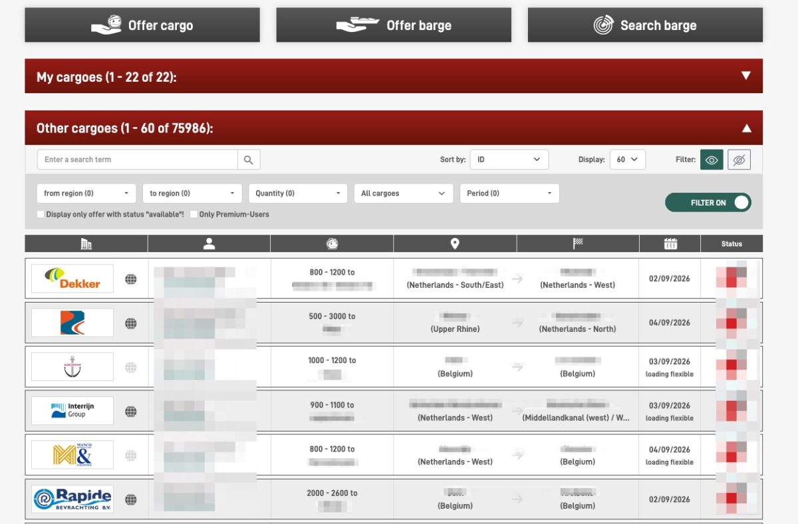Open the Quantity filter dropdown
Screen dimensions: 798x524
(298, 194)
